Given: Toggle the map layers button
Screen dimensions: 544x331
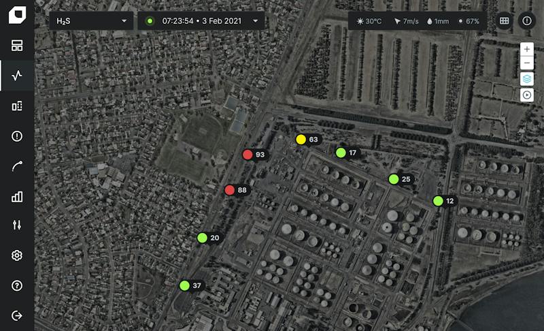Looking at the screenshot, I should [x=526, y=79].
